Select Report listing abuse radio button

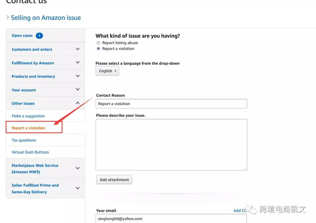point(98,43)
